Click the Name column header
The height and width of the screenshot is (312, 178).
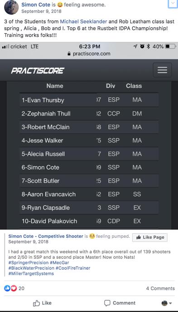pyautogui.click(x=55, y=86)
